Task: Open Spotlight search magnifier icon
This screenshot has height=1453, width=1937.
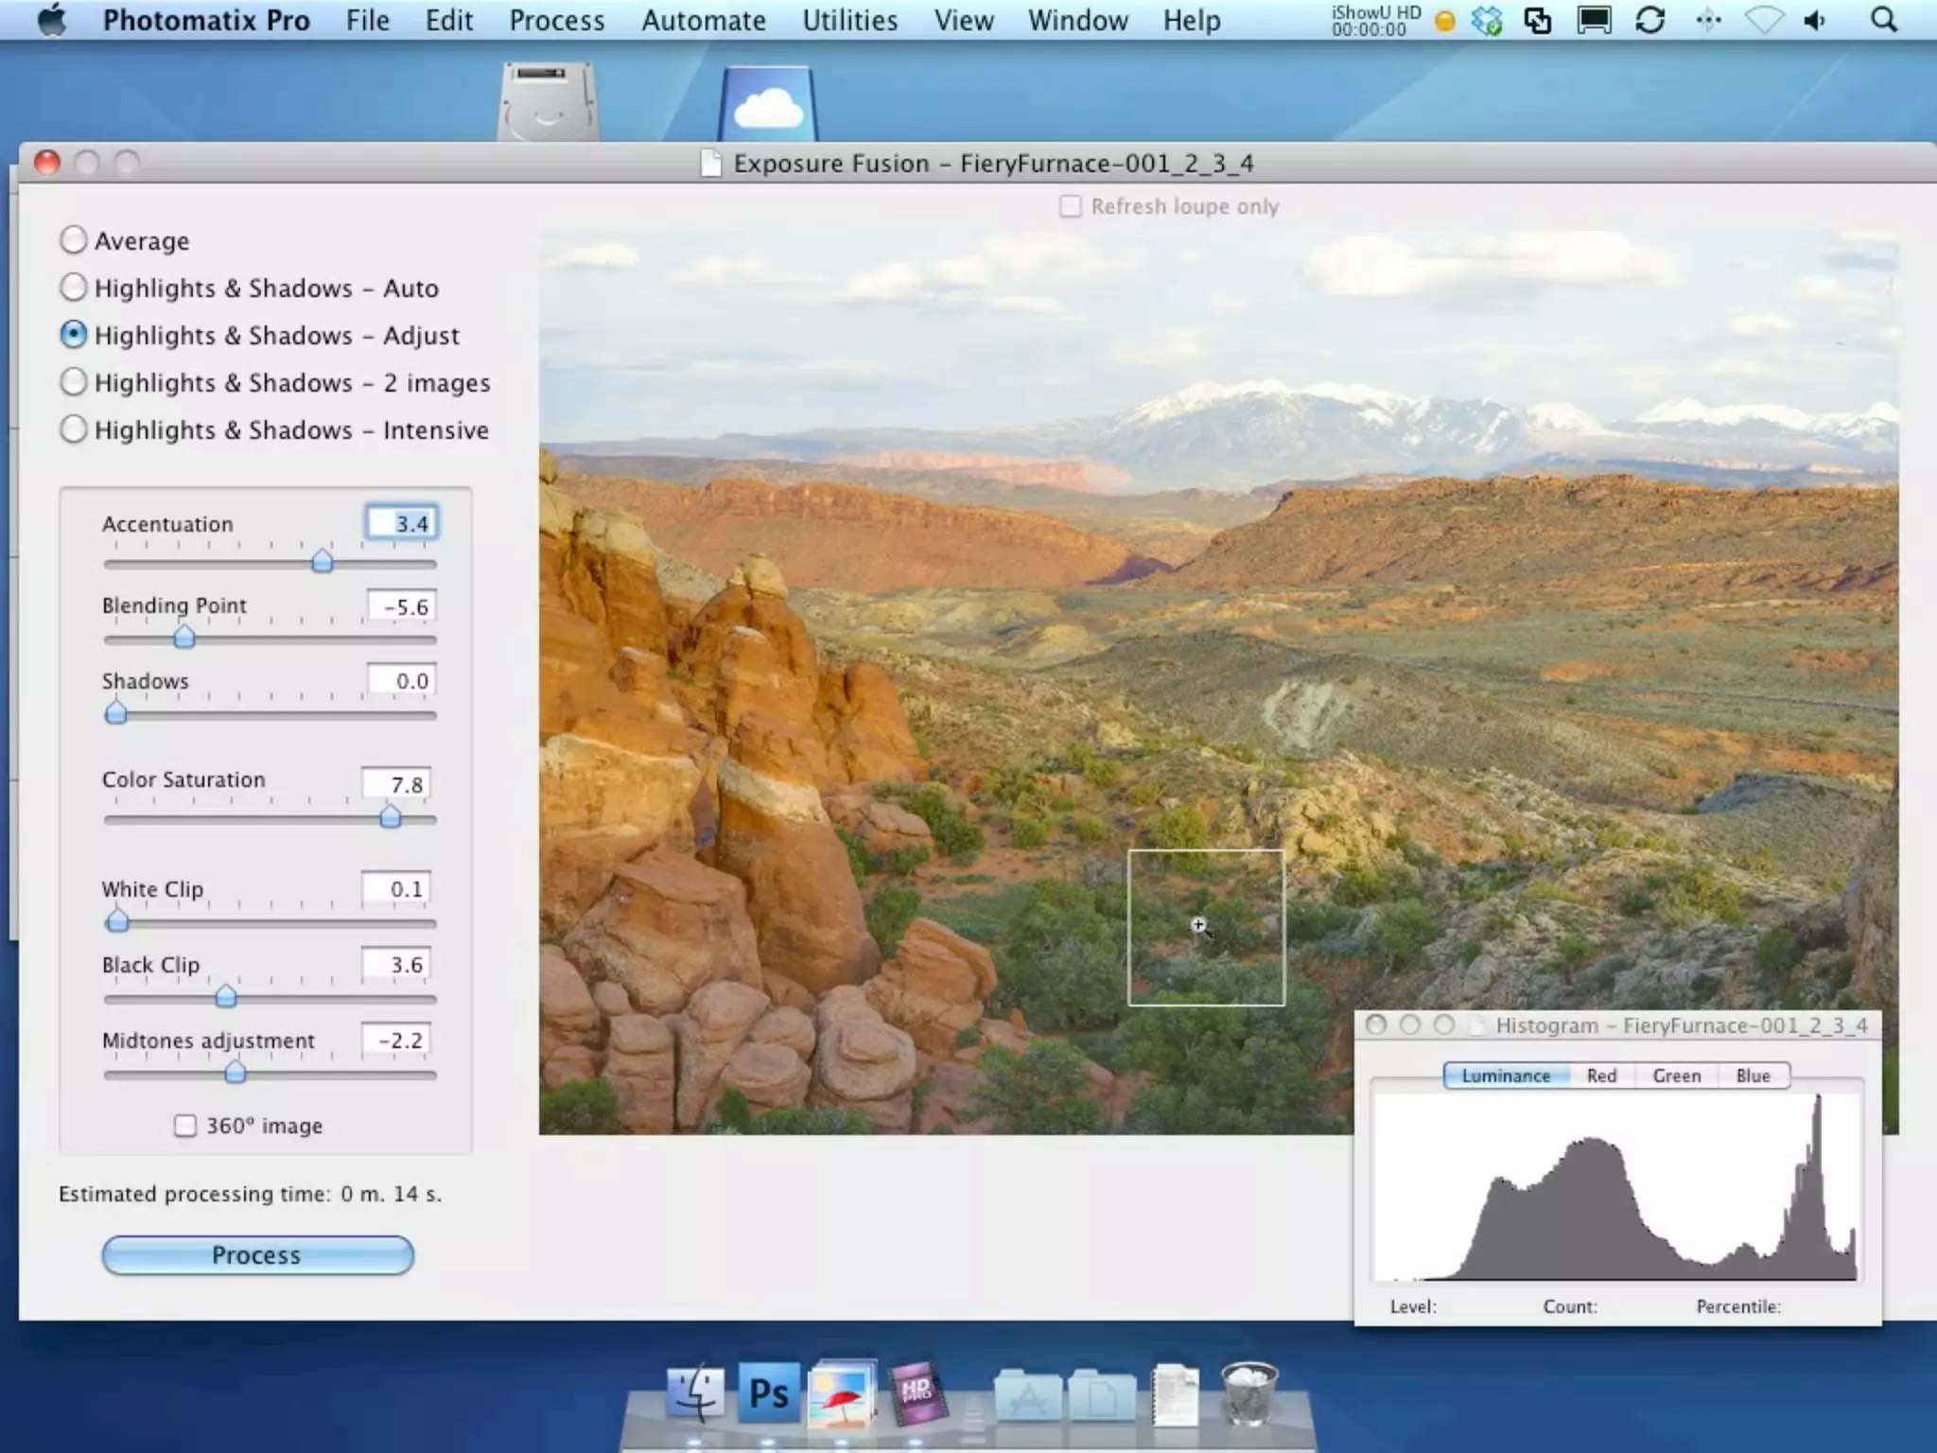Action: [1883, 21]
